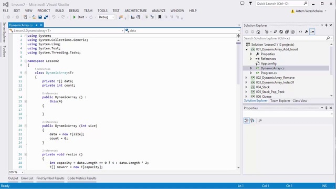Screen dimensions: 336x189
Task: Collapse the namespace Lesson2 code block
Action: (26, 61)
